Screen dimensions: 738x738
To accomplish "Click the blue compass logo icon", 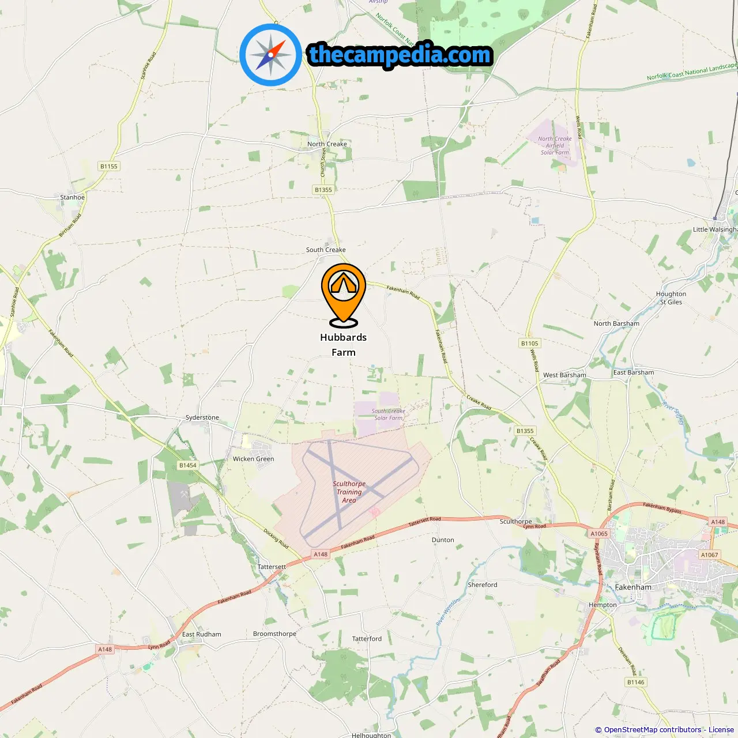I will [270, 55].
